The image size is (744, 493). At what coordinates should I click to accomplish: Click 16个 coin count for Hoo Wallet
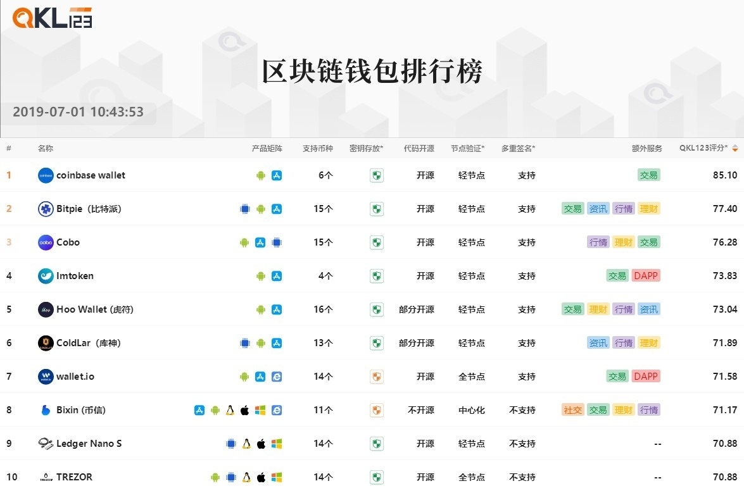(x=323, y=309)
